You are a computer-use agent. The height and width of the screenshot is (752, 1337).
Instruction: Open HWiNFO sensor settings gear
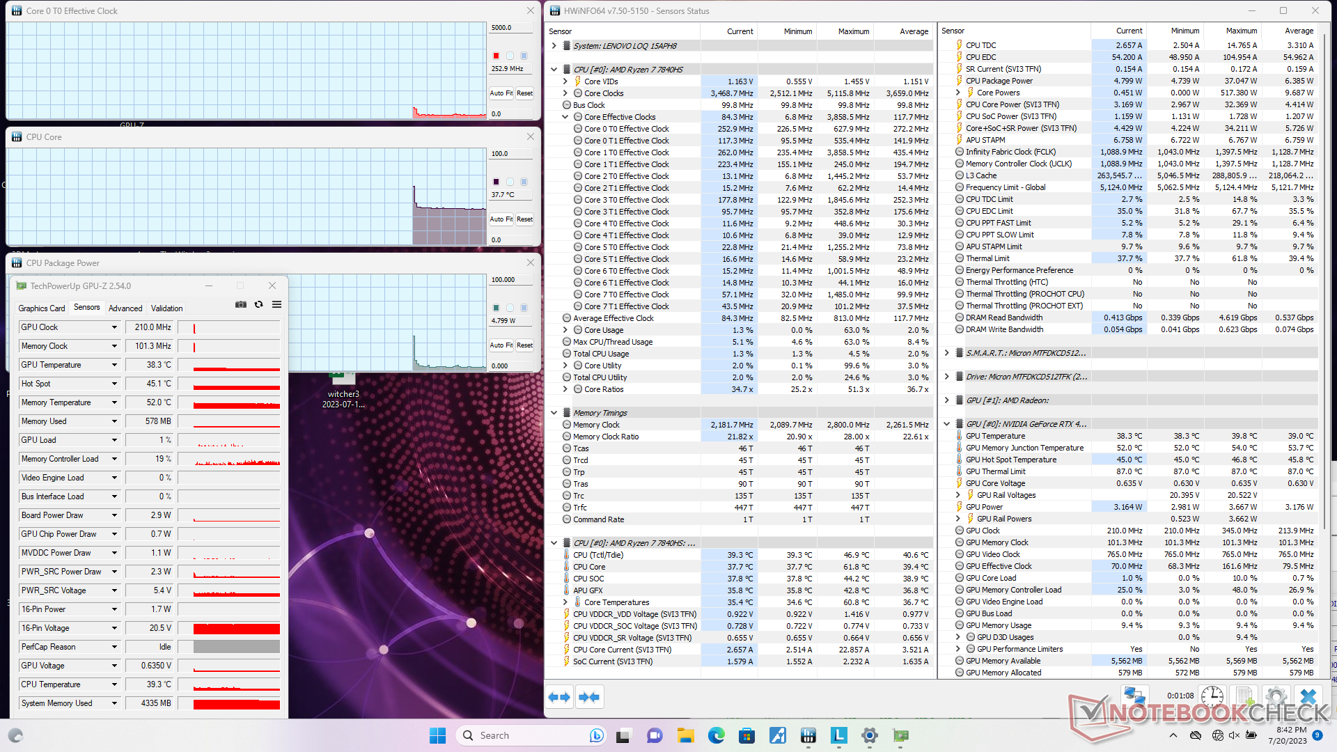click(1276, 696)
